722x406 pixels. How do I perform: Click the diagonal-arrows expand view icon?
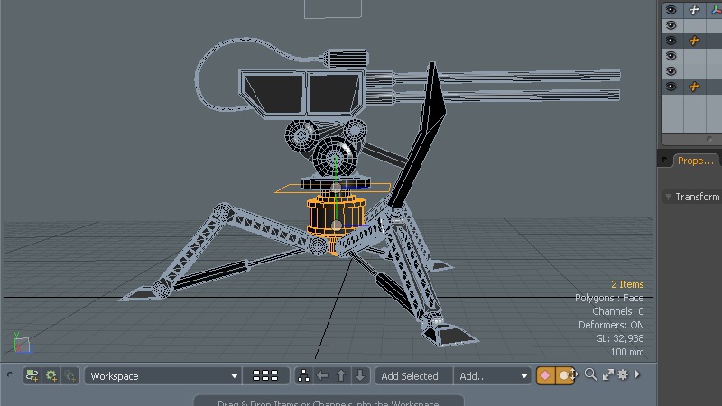[608, 374]
